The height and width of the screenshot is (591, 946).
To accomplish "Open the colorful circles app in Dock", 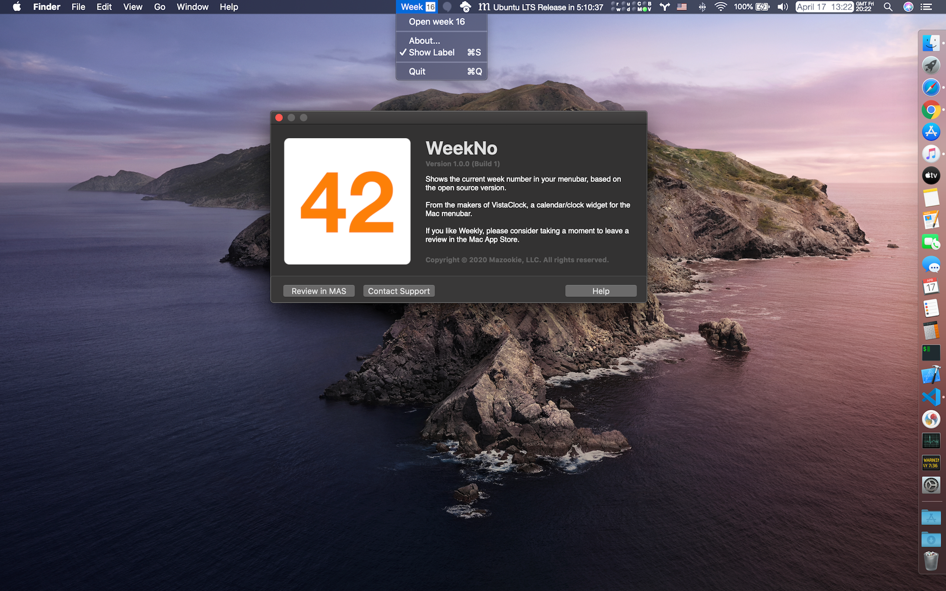I will pyautogui.click(x=931, y=419).
